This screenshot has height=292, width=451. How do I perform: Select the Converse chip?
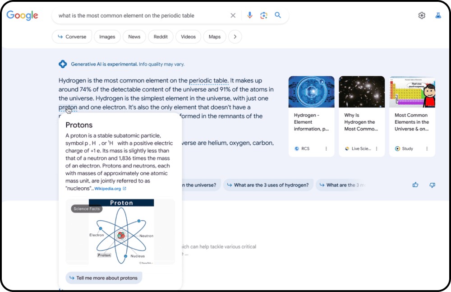pyautogui.click(x=72, y=37)
